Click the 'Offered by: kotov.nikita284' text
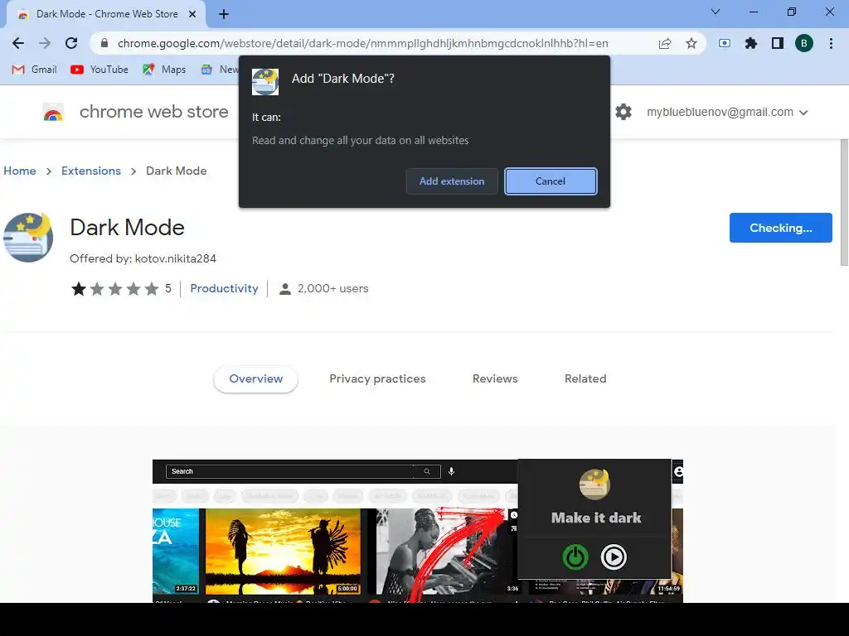 (x=143, y=258)
